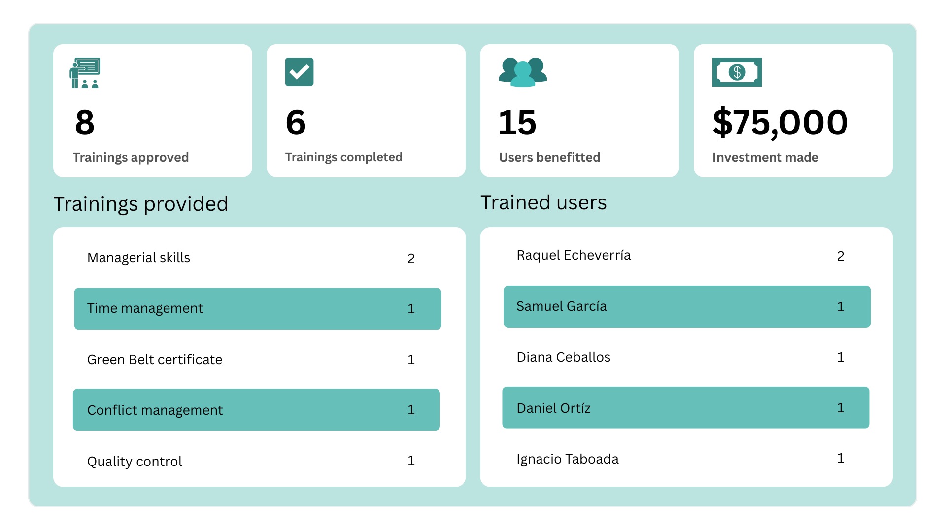Click the dollar bill money icon
946x532 pixels.
[x=737, y=72]
